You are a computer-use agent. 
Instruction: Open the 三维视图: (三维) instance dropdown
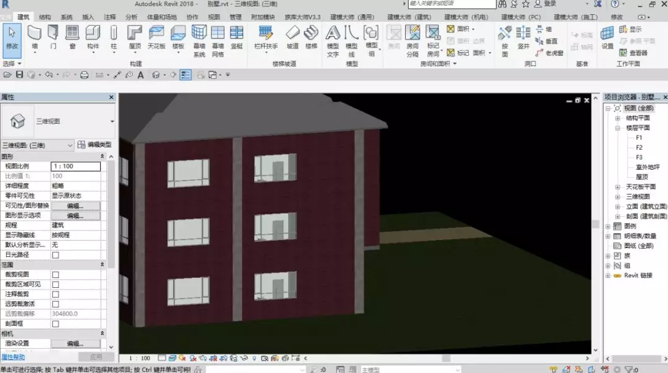(37, 145)
